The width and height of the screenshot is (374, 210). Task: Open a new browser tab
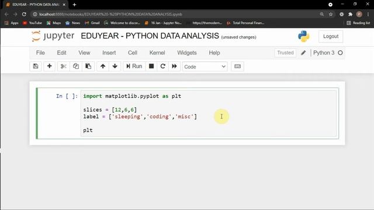pos(74,5)
